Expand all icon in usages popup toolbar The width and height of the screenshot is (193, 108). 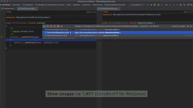coord(44,26)
